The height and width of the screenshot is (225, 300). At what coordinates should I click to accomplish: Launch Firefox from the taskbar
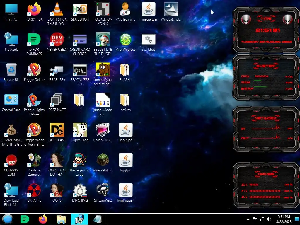43,219
